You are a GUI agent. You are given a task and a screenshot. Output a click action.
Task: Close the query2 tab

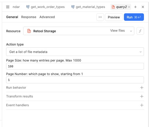(x=129, y=7)
